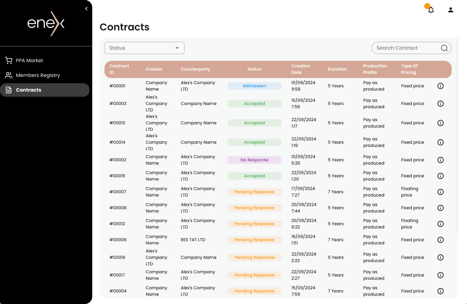The image size is (467, 304).
Task: Focus the Search Contract field
Action: coord(405,48)
